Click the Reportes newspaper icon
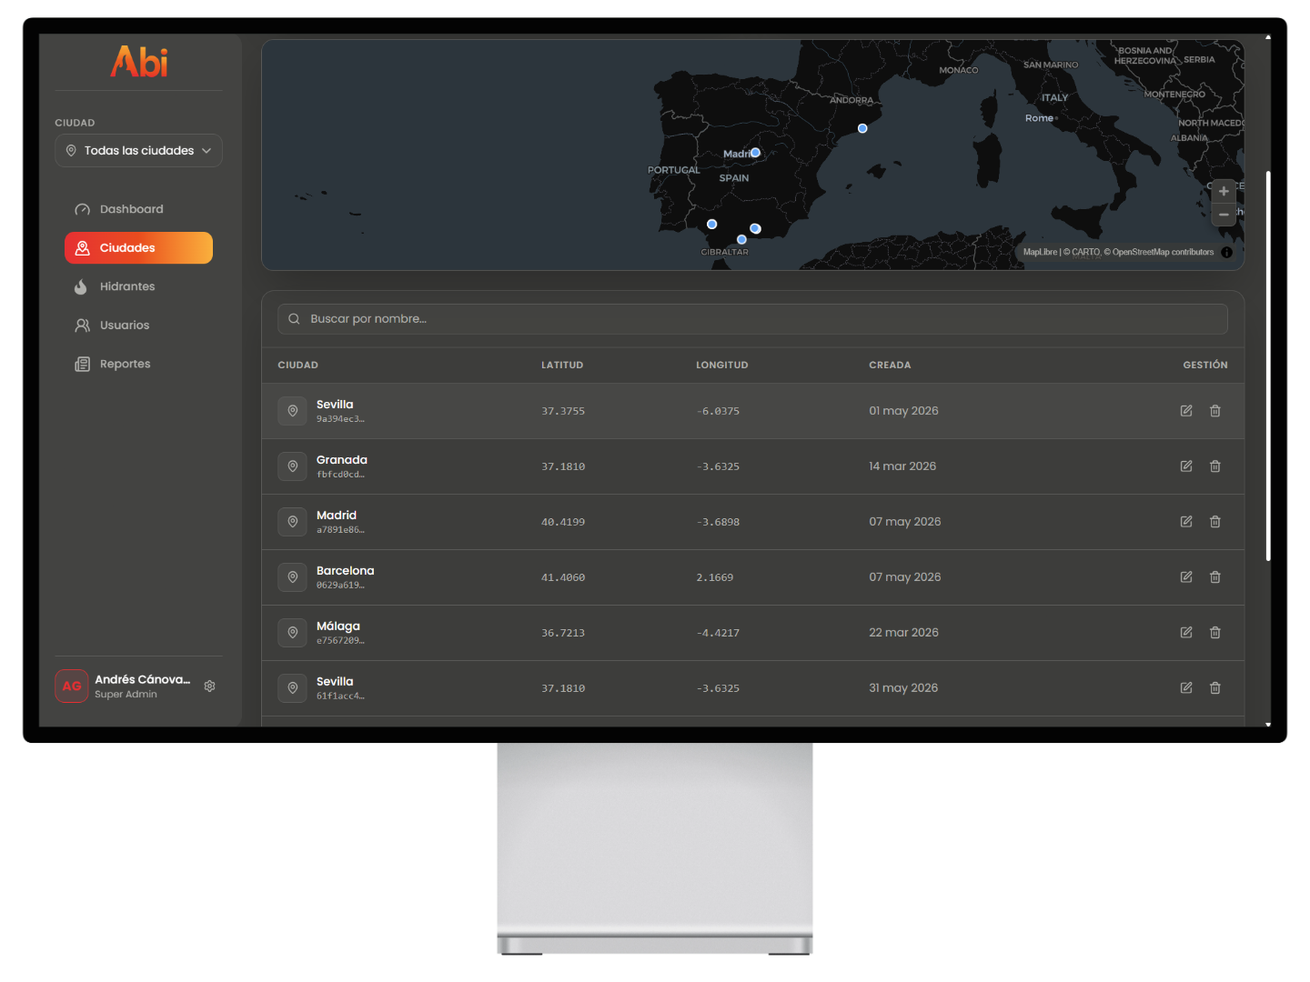Image resolution: width=1310 pixels, height=982 pixels. pos(82,364)
